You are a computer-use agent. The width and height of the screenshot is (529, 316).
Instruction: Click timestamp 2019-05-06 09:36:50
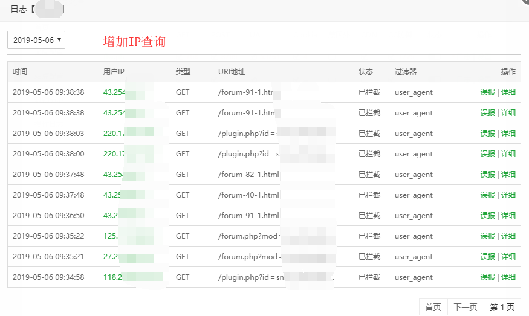click(x=48, y=216)
